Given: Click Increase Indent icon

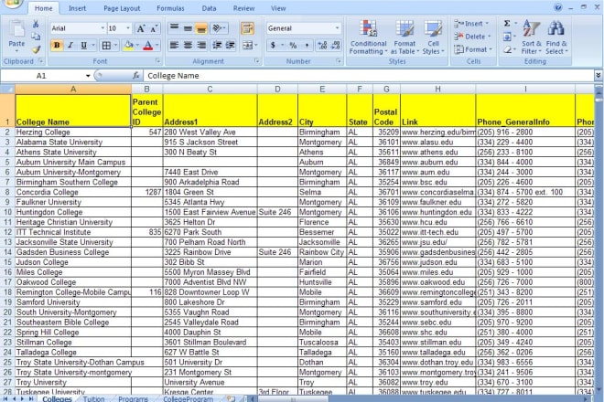Looking at the screenshot, I should [231, 46].
